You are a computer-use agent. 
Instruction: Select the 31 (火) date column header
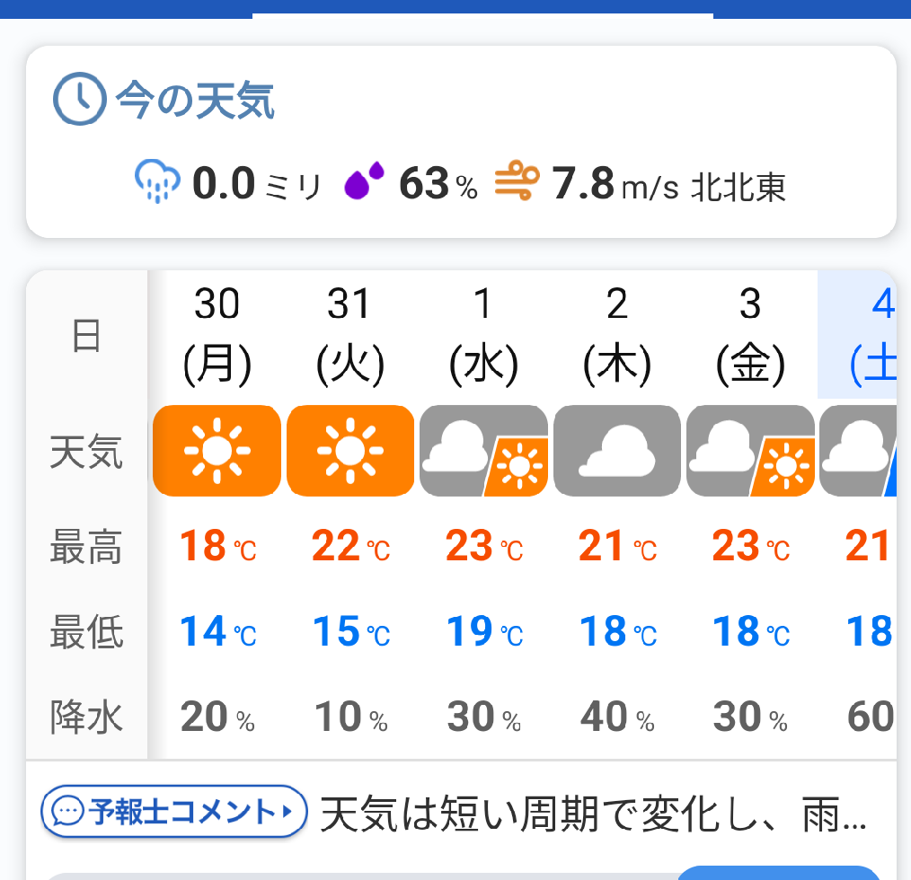click(x=350, y=335)
